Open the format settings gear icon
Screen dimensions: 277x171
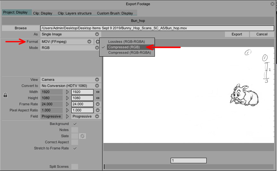coord(97,42)
